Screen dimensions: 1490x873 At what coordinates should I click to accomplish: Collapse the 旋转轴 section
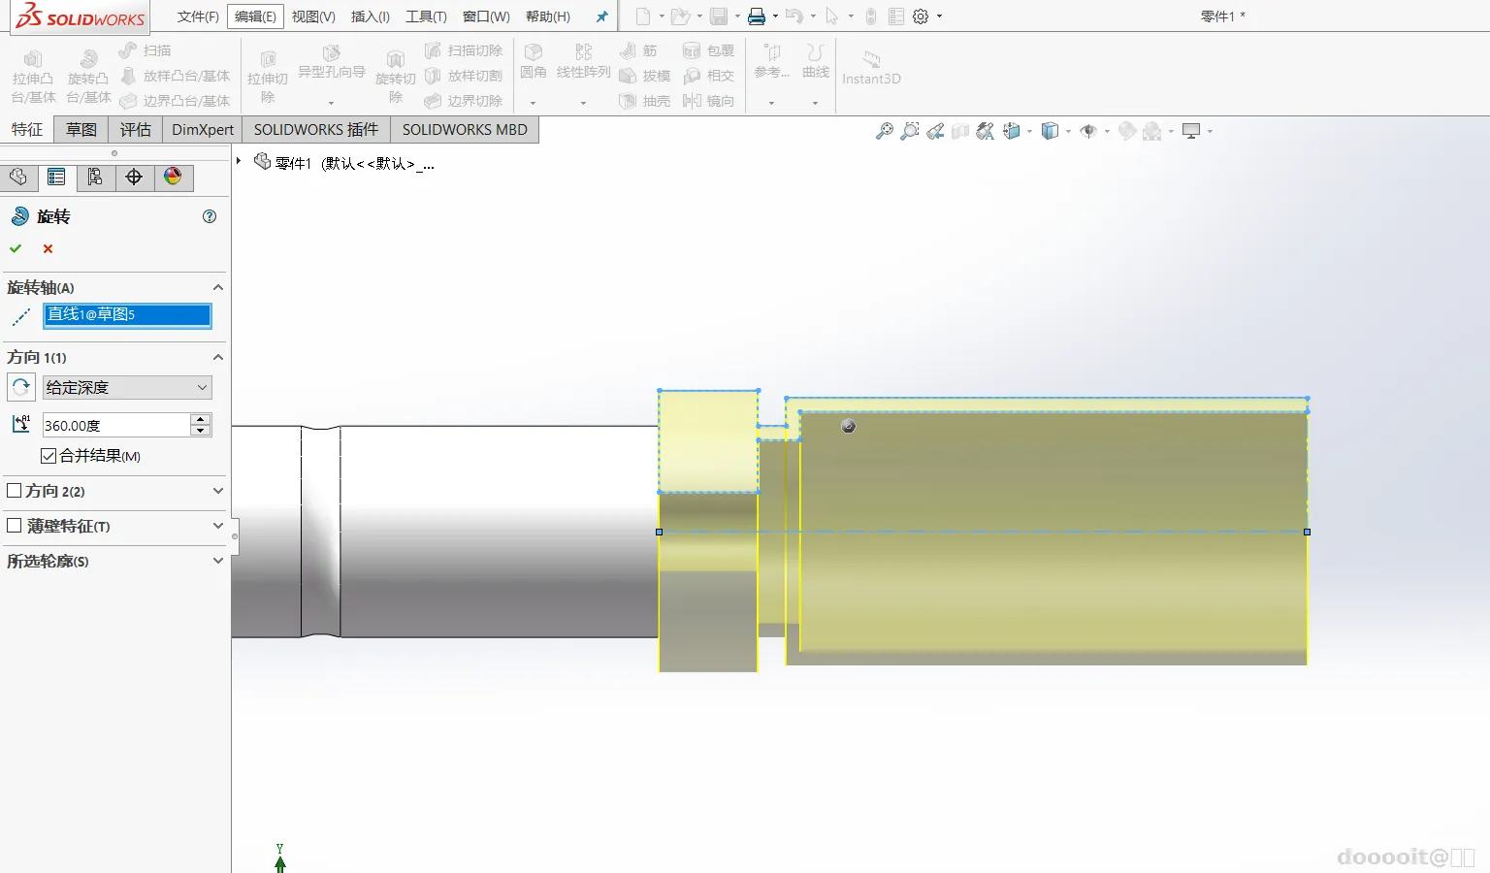[218, 287]
